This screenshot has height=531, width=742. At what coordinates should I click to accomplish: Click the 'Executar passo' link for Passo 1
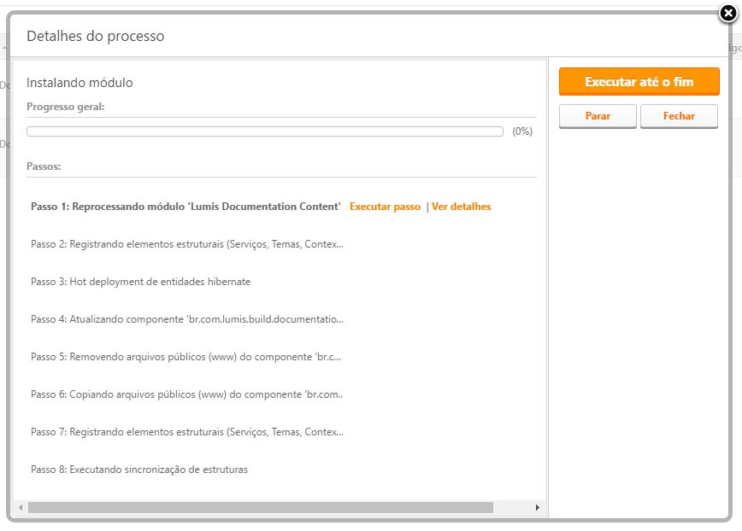click(385, 207)
